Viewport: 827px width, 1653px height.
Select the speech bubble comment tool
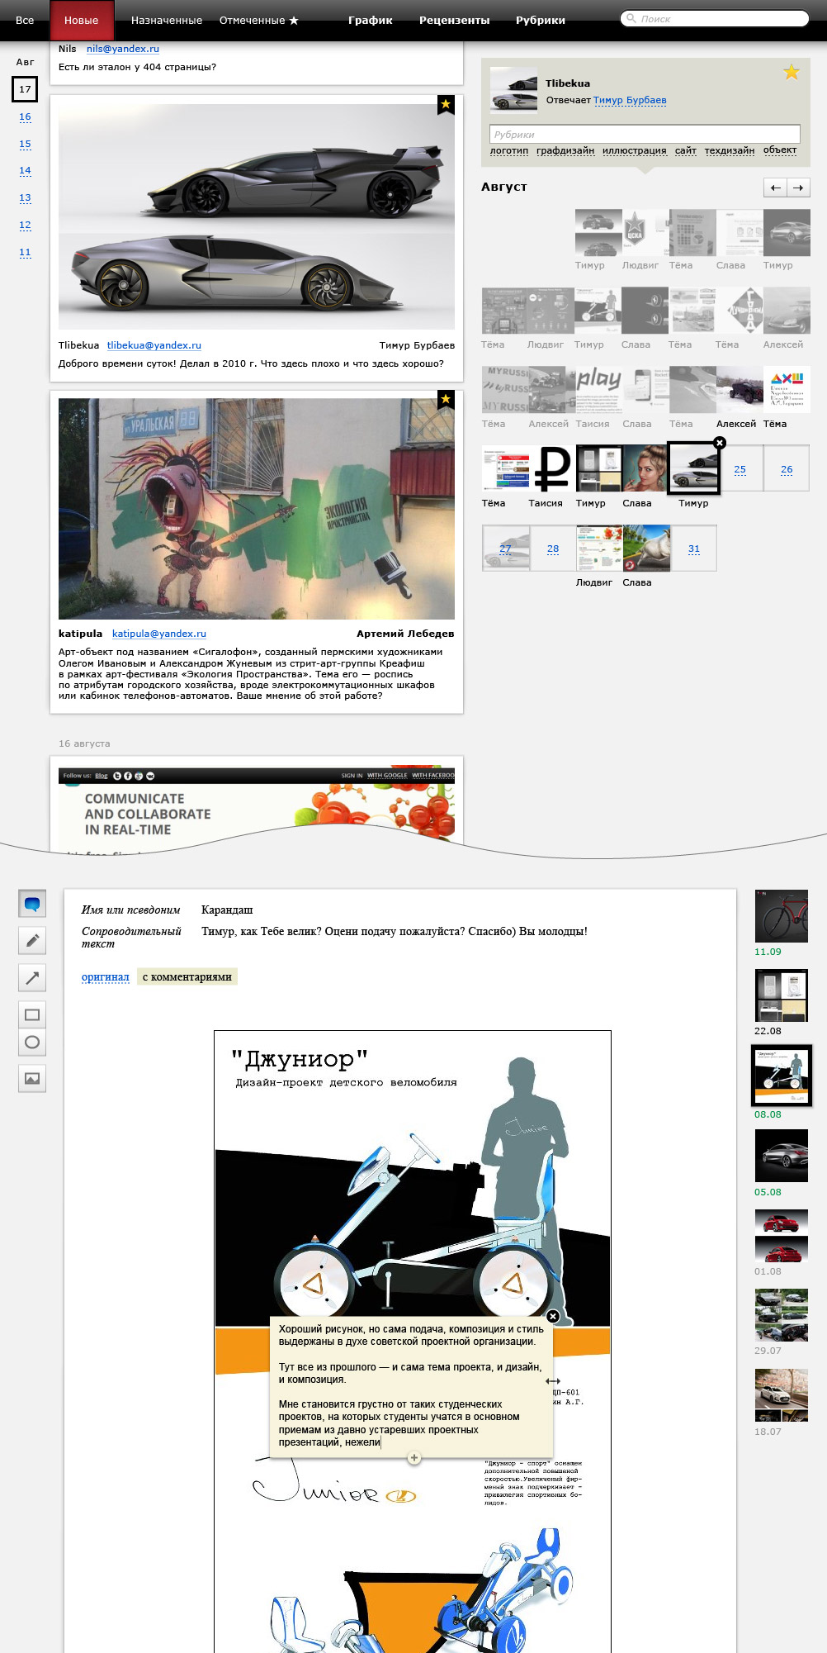[x=32, y=904]
